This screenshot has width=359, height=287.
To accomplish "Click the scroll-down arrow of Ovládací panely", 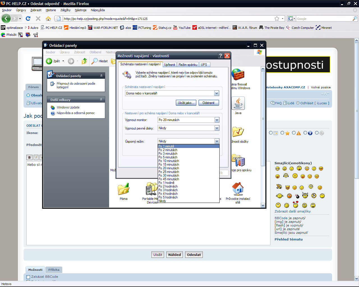I will tap(263, 205).
